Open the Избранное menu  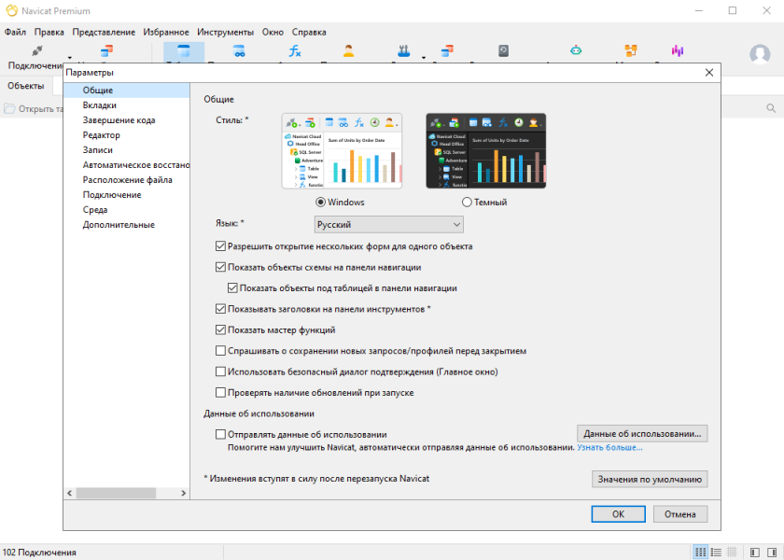coord(166,32)
